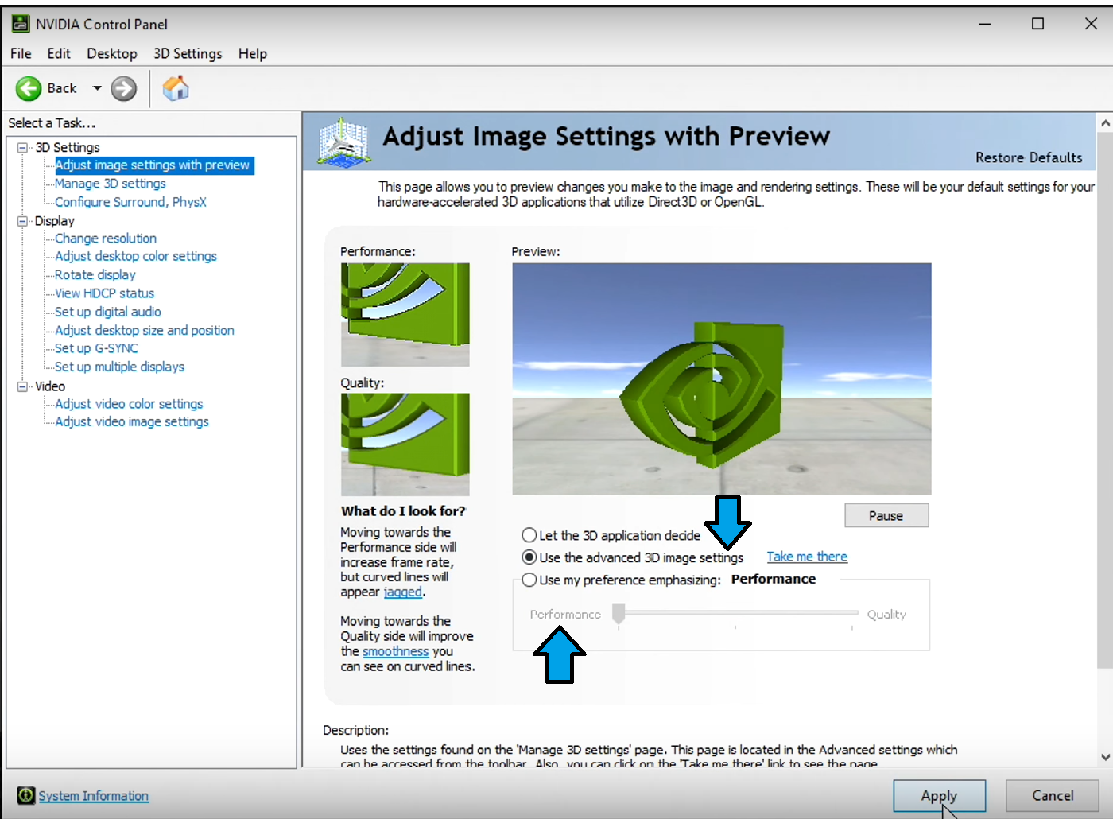Open the System Information link
The width and height of the screenshot is (1113, 823).
(x=94, y=796)
